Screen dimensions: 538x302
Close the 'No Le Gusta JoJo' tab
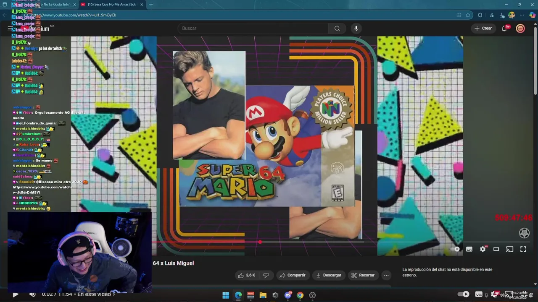pos(74,5)
